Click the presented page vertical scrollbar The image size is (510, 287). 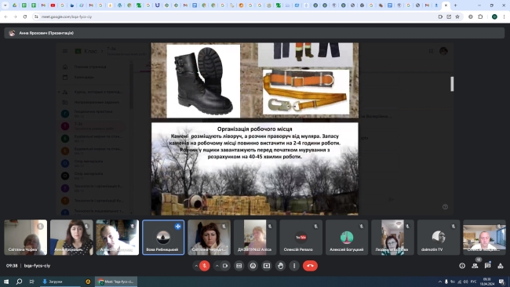click(x=452, y=84)
